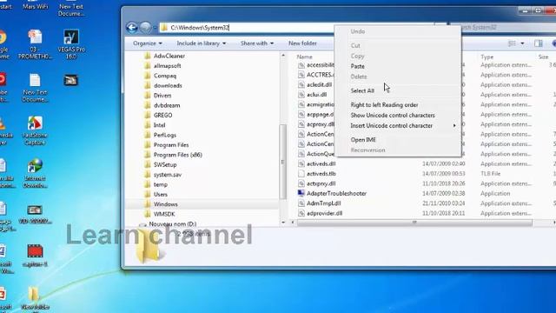Select Nouveau nom (D:) drive in tree
The height and width of the screenshot is (313, 556).
[172, 224]
